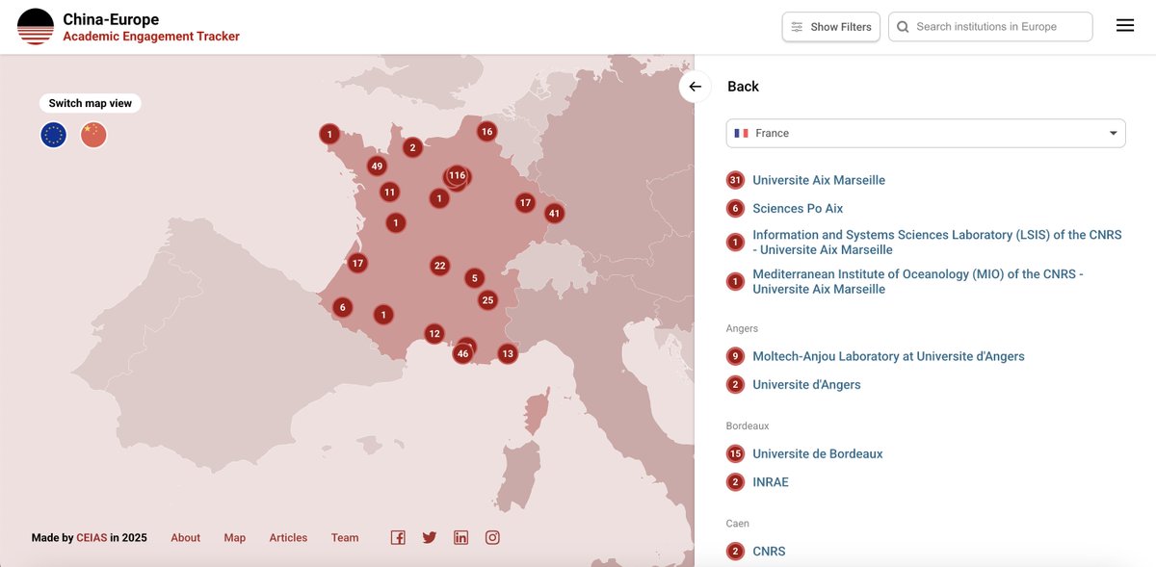This screenshot has height=567, width=1156.
Task: Open the hamburger menu icon
Action: (1125, 26)
